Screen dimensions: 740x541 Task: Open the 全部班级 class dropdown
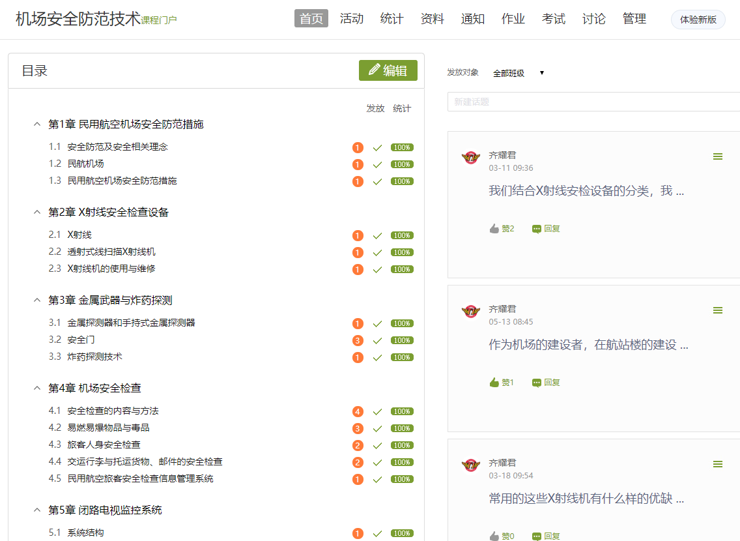518,73
